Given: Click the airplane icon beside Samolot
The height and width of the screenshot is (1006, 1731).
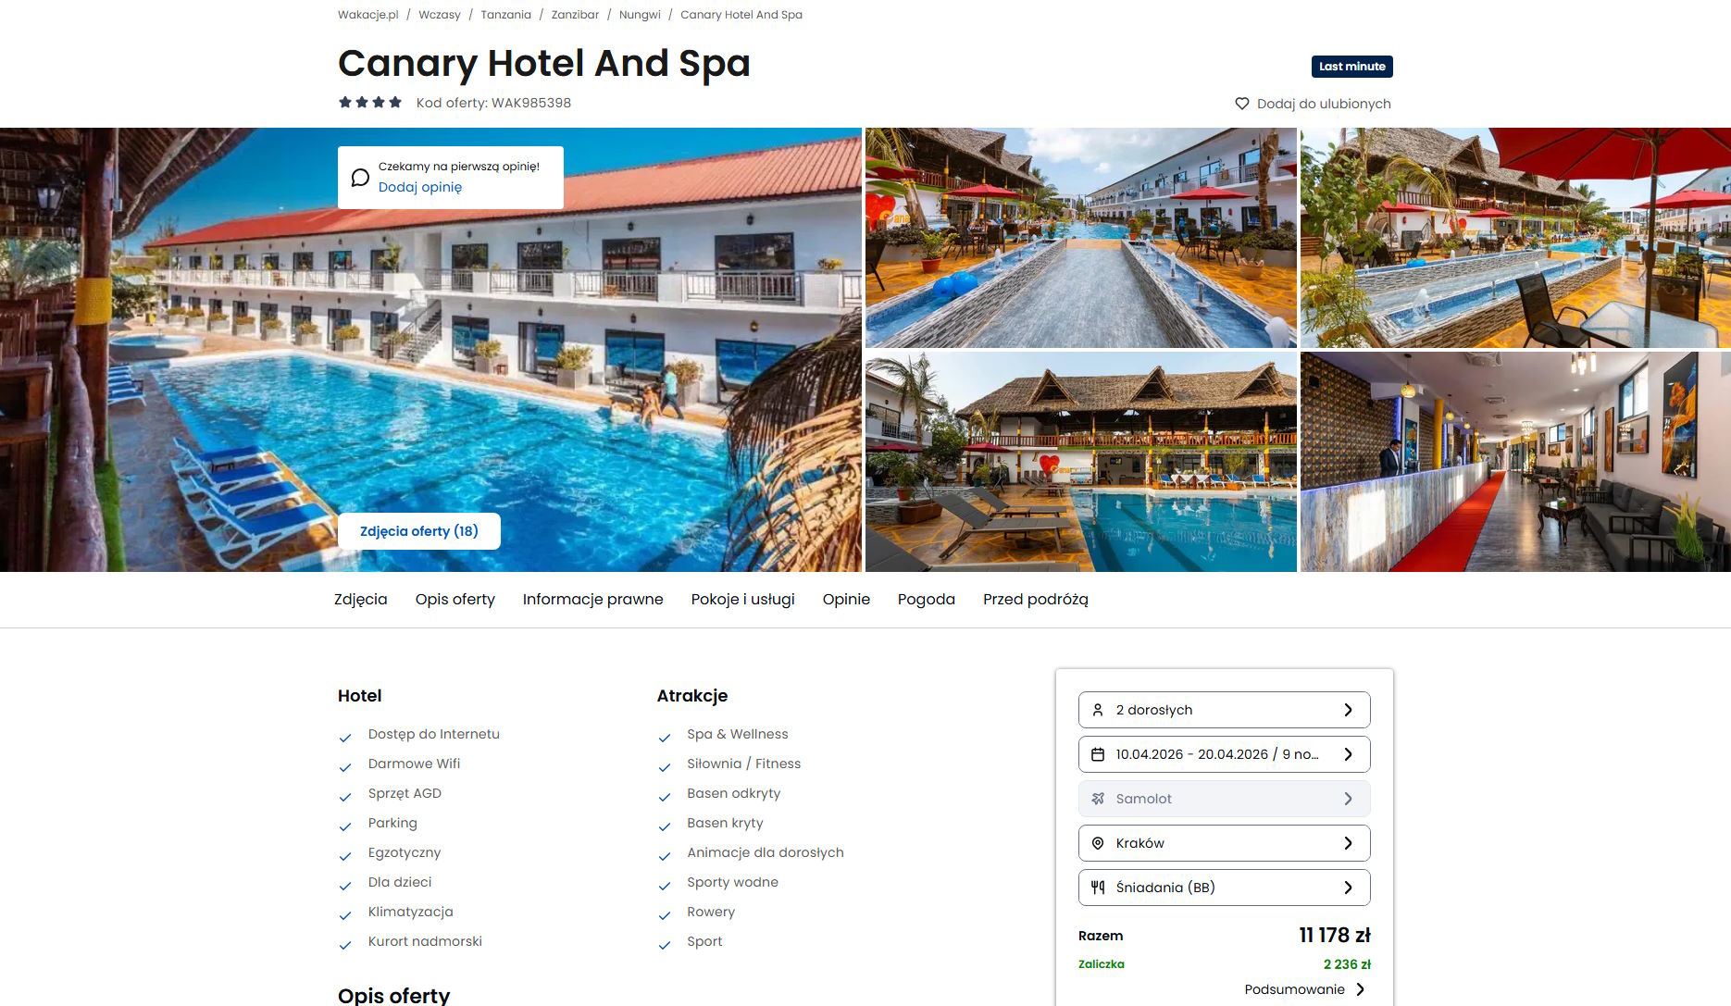Looking at the screenshot, I should [1098, 799].
